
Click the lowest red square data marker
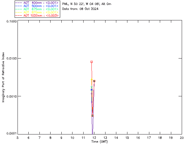coord(92,116)
